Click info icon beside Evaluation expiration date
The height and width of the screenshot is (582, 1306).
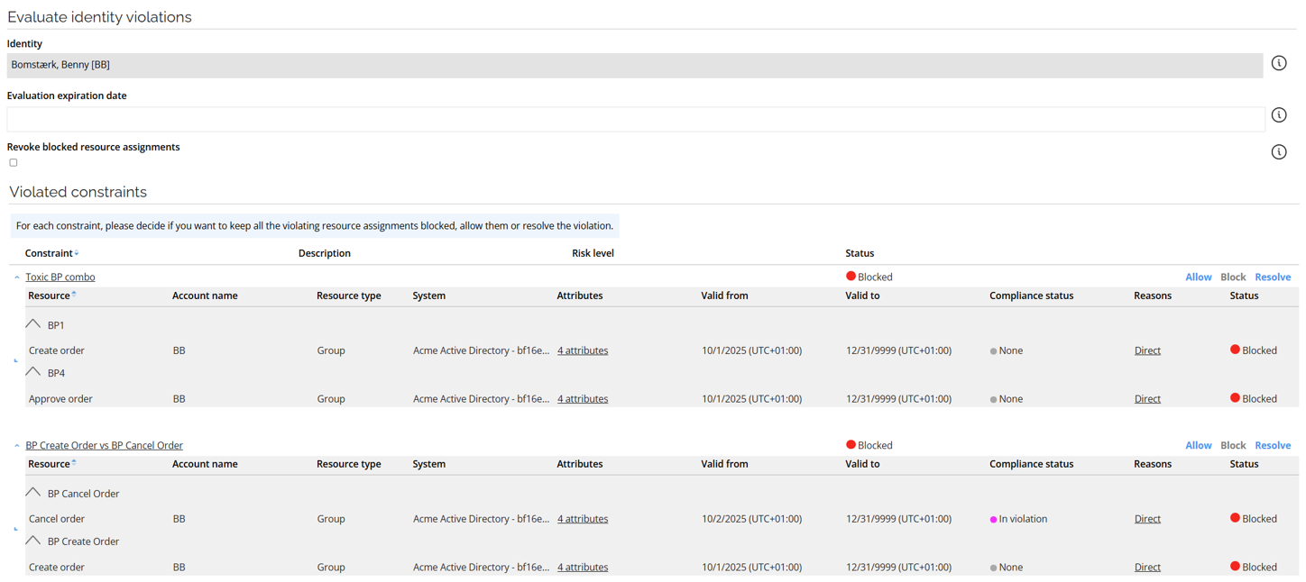click(1278, 115)
